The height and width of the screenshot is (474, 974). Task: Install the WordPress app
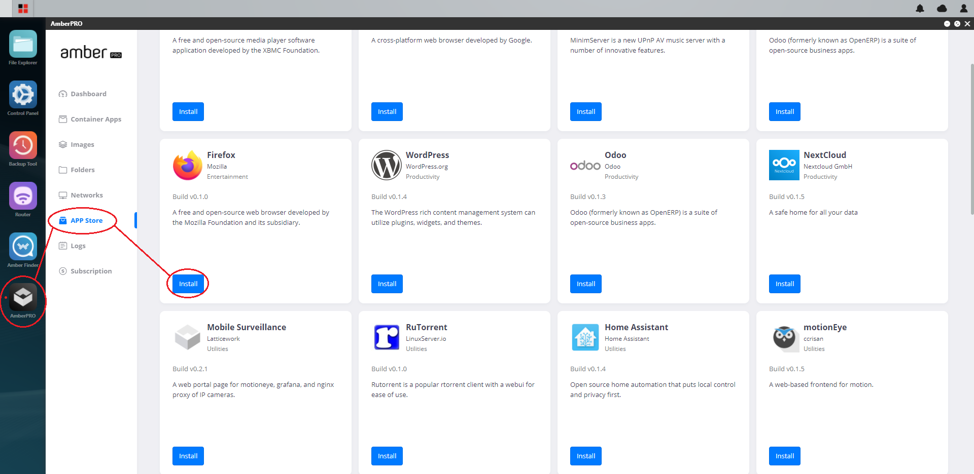(387, 284)
